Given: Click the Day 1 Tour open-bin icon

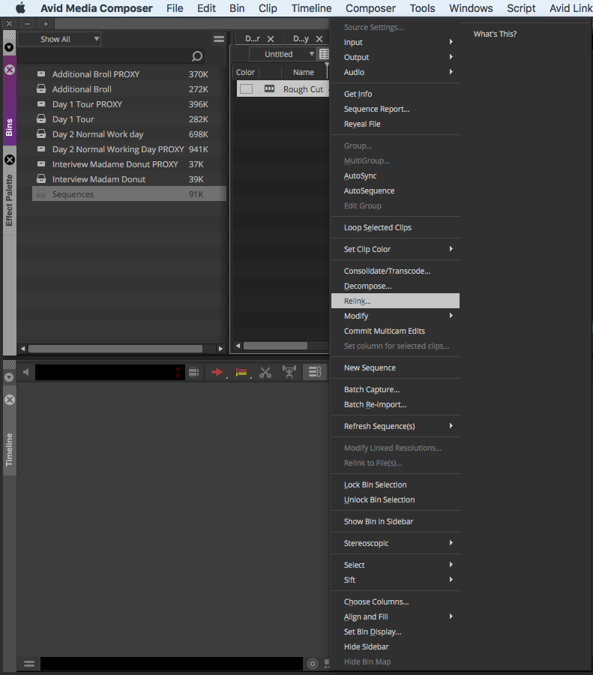Looking at the screenshot, I should [41, 119].
